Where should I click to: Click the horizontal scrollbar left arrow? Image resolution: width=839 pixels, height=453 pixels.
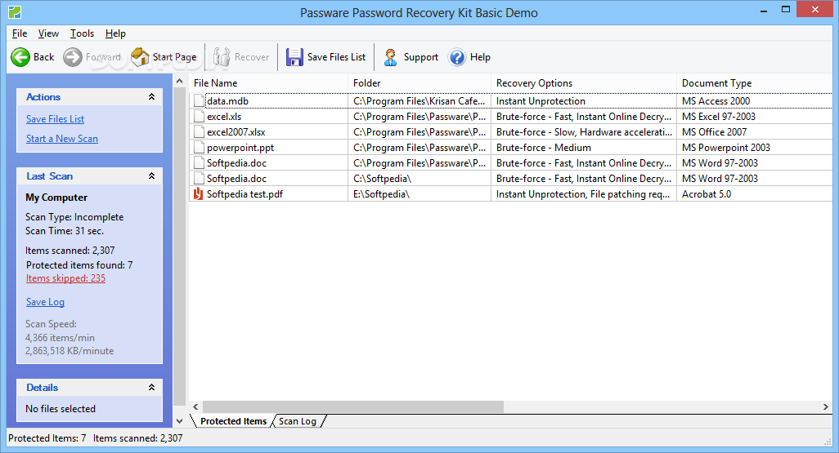[x=195, y=407]
